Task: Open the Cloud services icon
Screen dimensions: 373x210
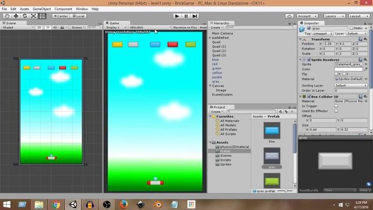Action: pos(289,16)
